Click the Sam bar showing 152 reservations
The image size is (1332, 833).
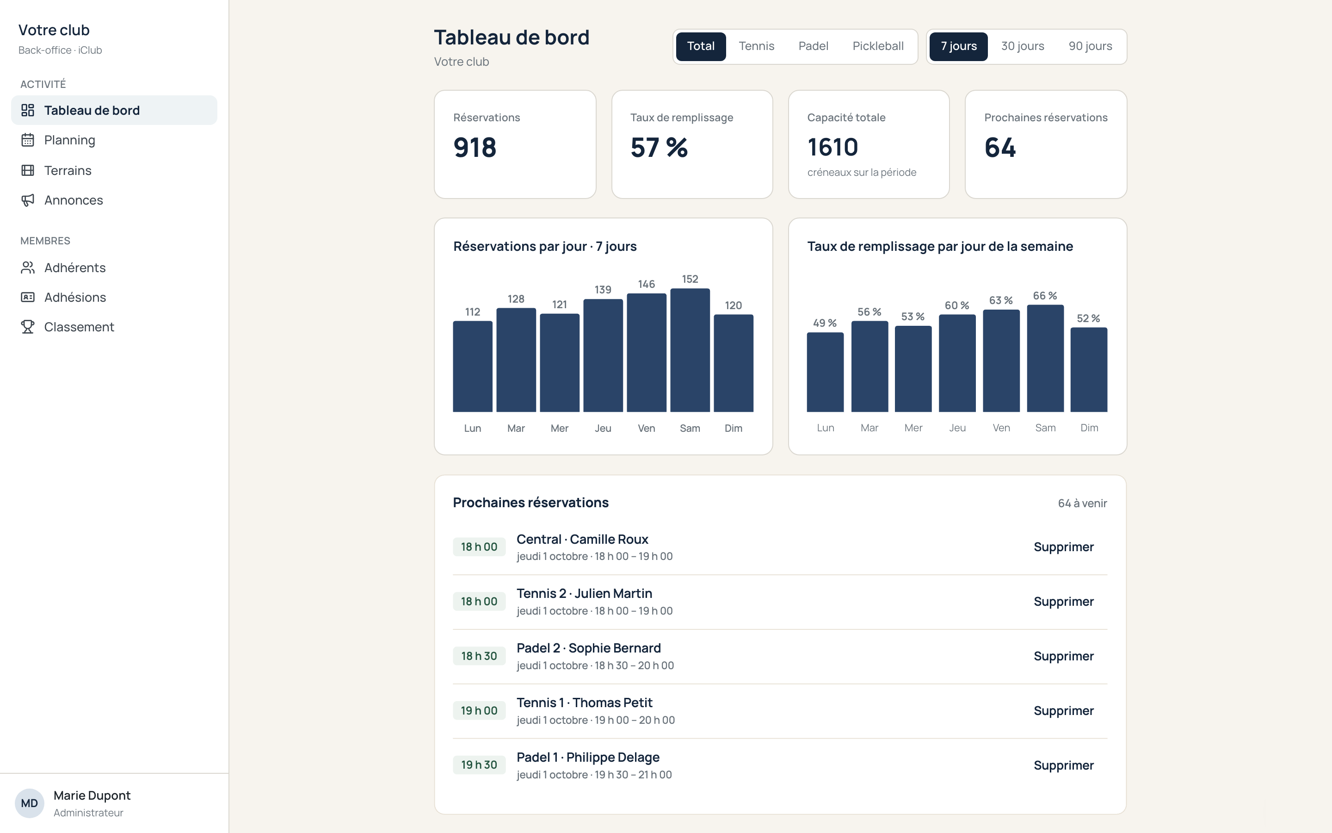[690, 350]
